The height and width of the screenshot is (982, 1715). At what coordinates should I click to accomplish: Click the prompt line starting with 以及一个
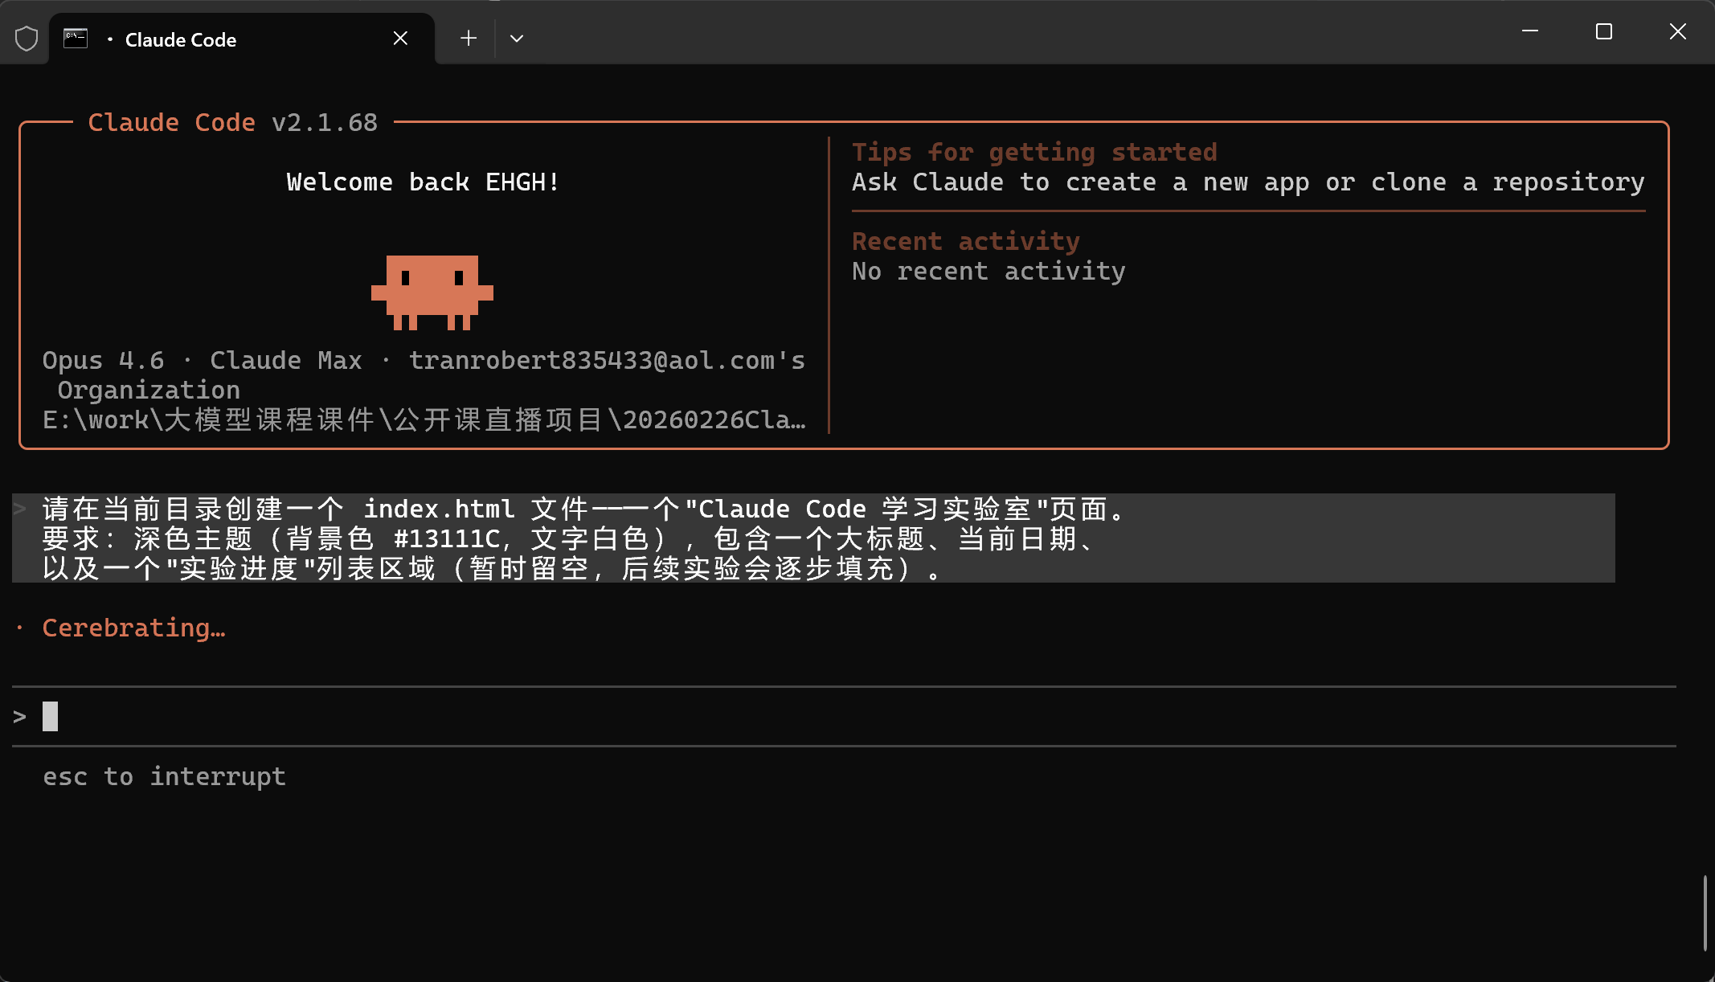tap(491, 568)
